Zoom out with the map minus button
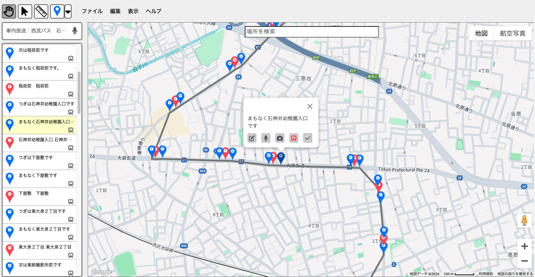Screen dimensions: 535x277 click(x=524, y=261)
